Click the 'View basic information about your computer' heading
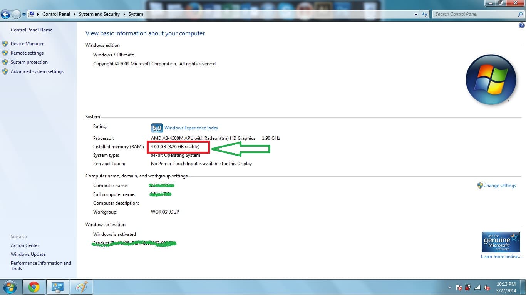The image size is (526, 295). 145,33
